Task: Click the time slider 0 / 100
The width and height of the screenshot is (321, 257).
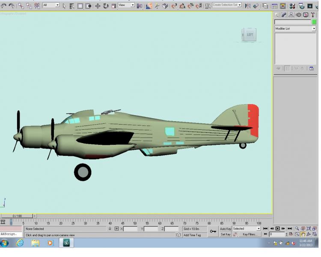Action: 17,216
